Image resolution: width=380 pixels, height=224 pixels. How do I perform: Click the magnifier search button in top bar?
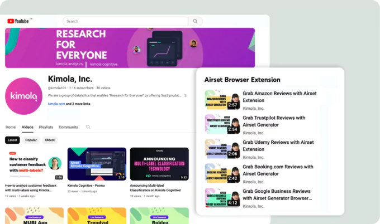click(x=195, y=21)
